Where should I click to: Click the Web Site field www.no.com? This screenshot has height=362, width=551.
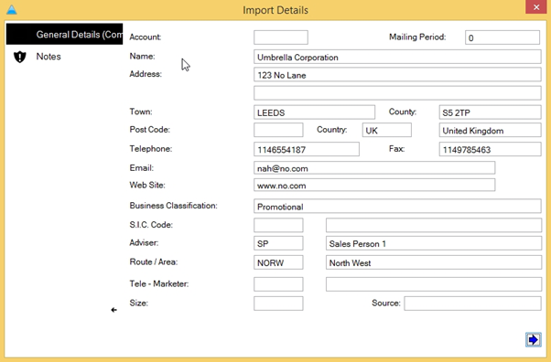click(374, 185)
